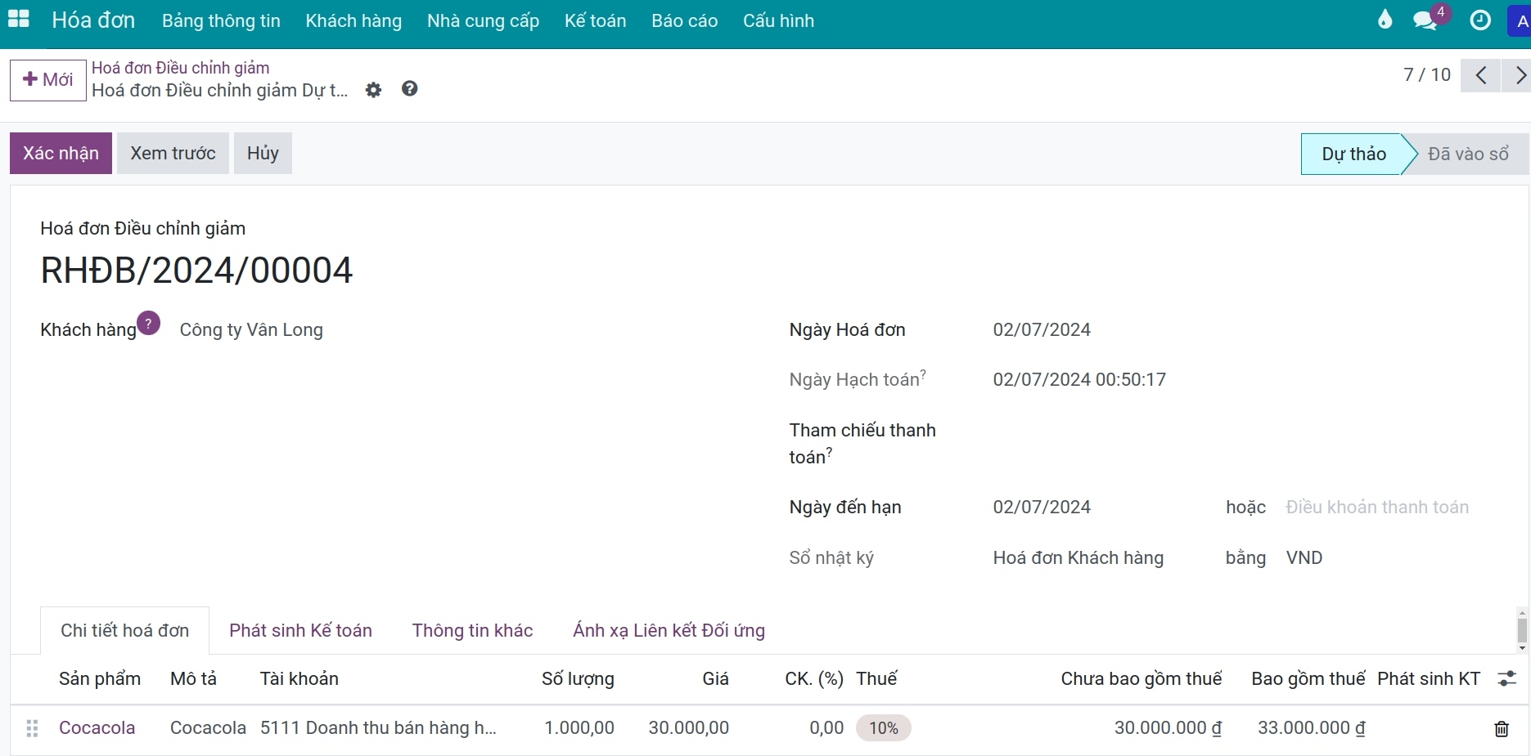The height and width of the screenshot is (756, 1531).
Task: Open the Kế toán menu
Action: 595,21
